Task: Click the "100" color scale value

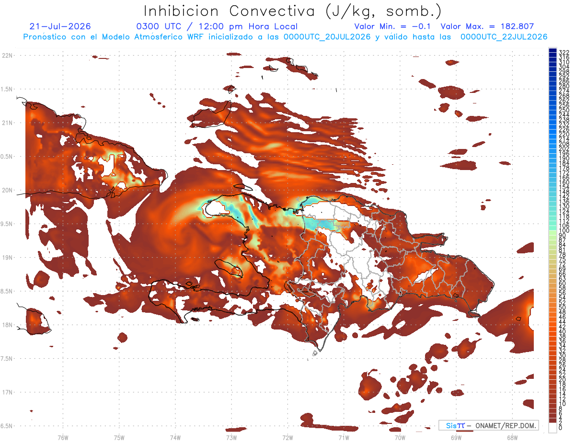Action: [x=564, y=231]
